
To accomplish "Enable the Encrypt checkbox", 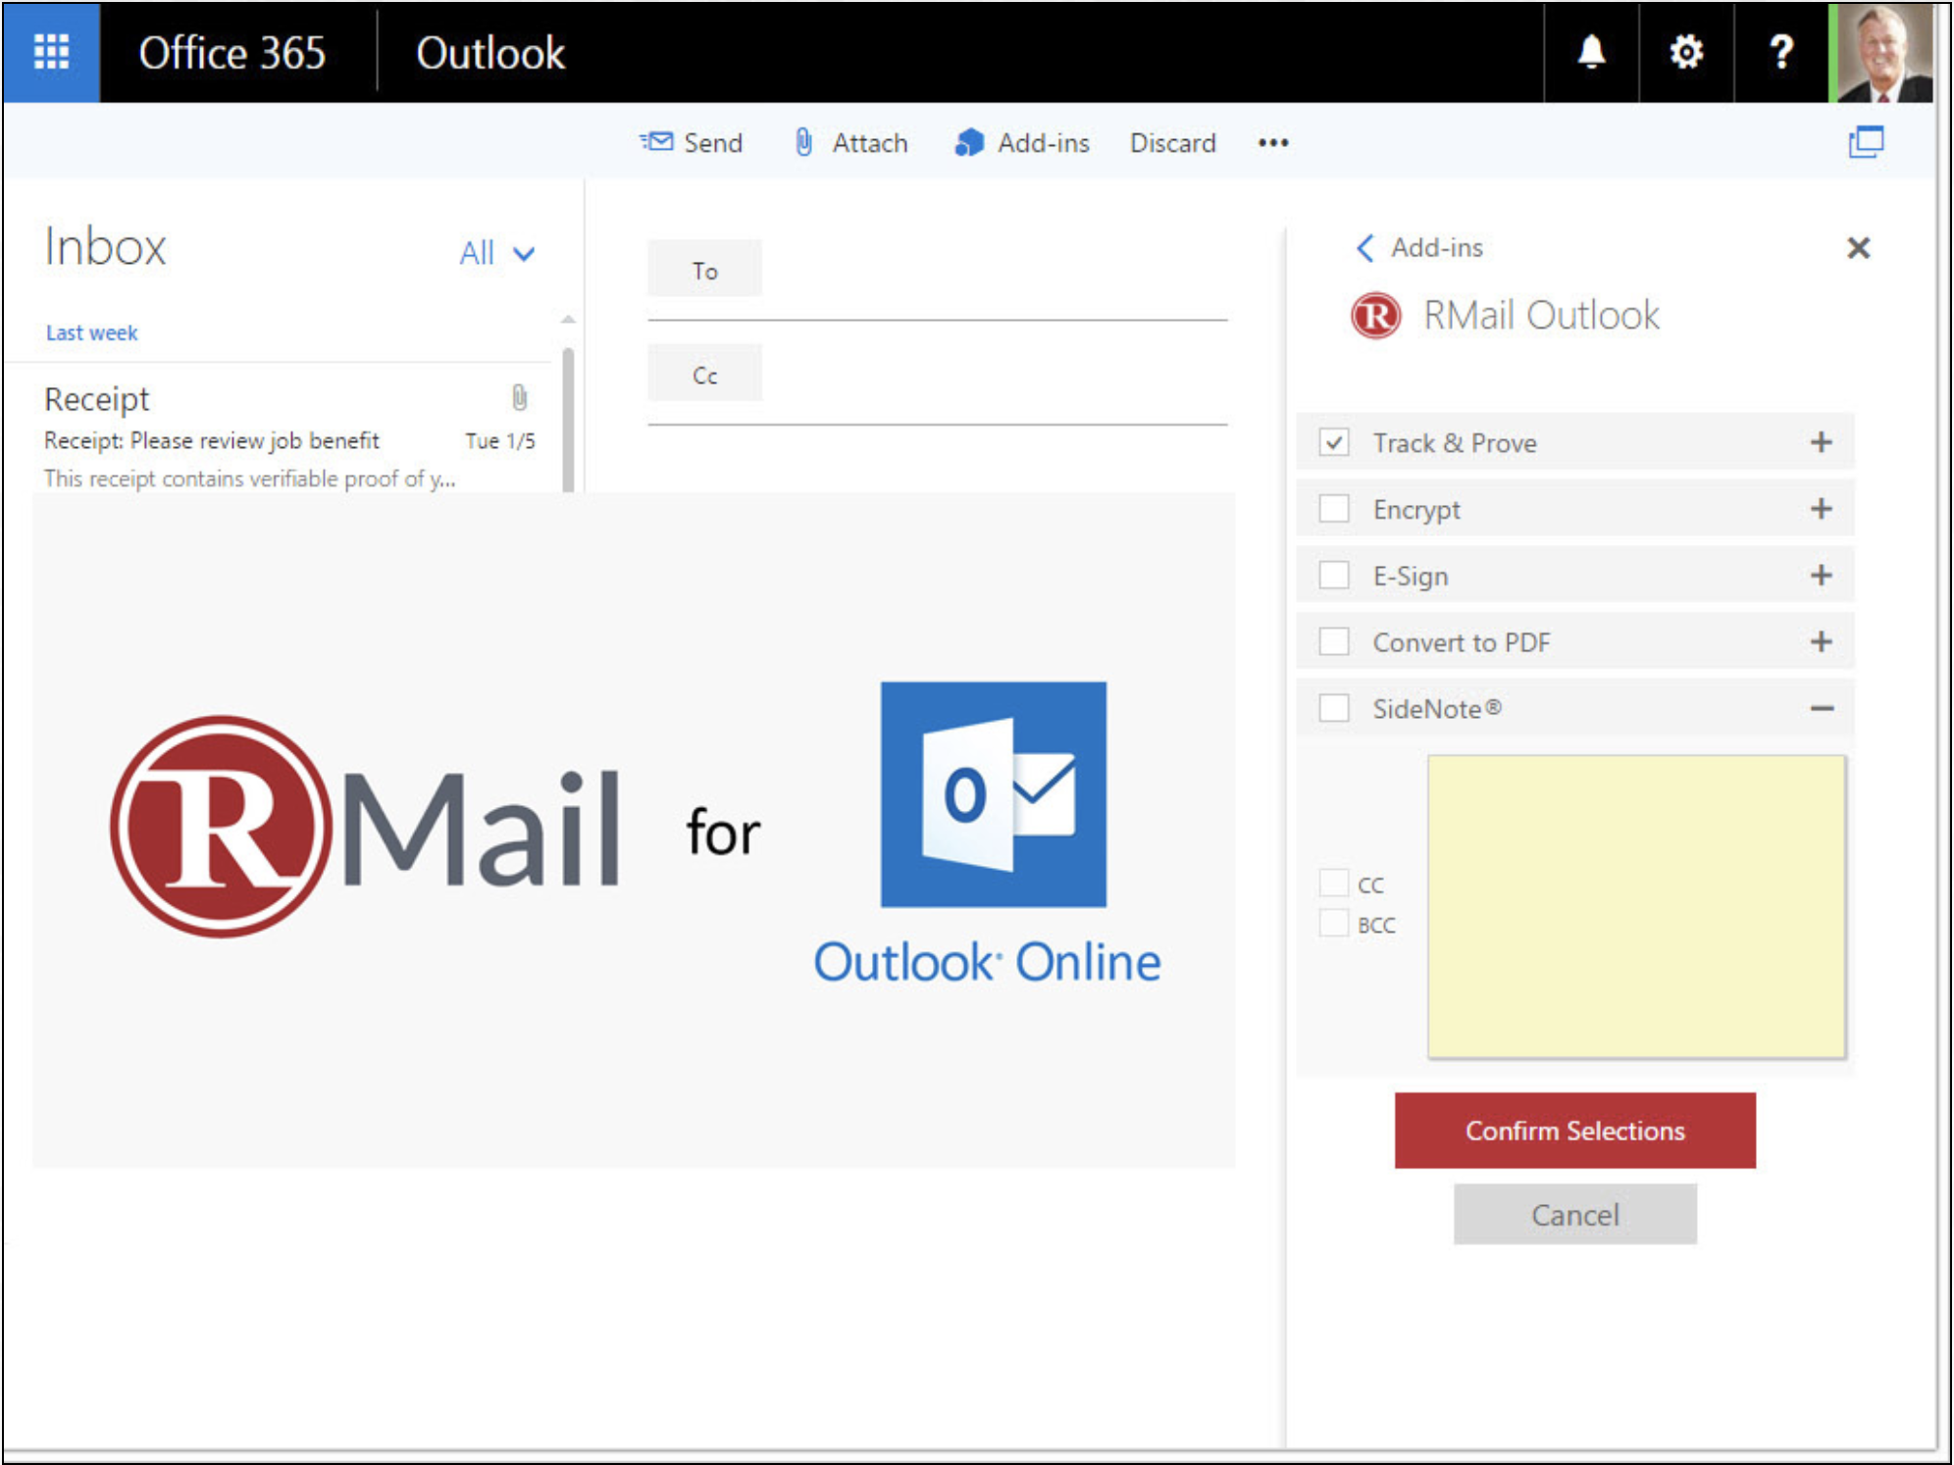I will coord(1333,508).
